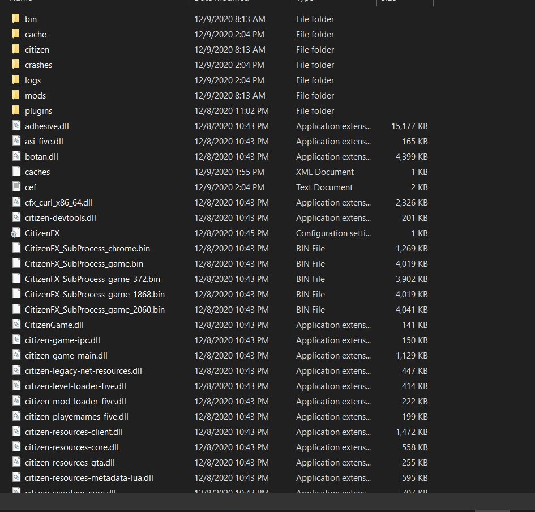Click the "12/9/2020 8:13 AM" date for mods

click(230, 96)
